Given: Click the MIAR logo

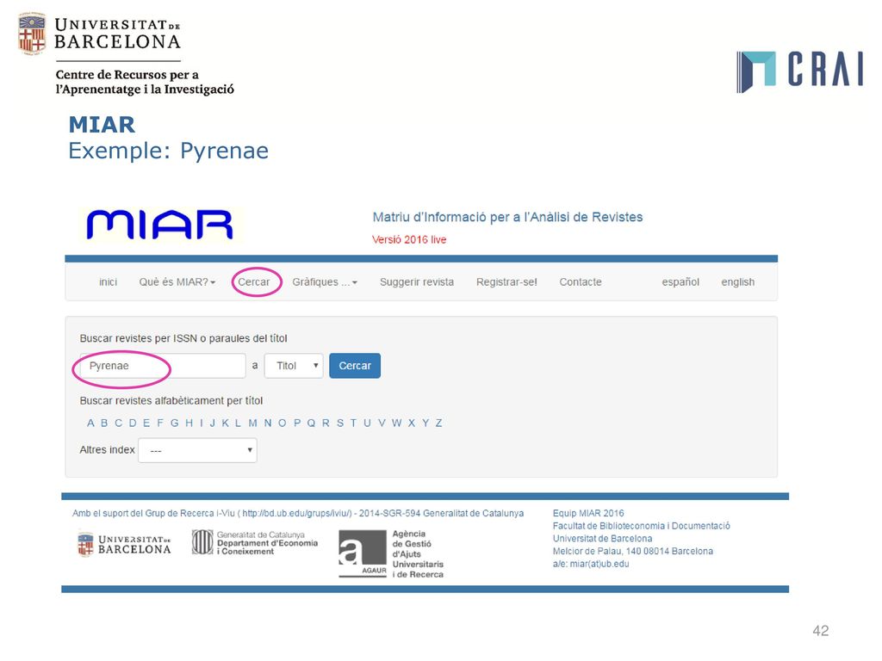Looking at the screenshot, I should coord(160,225).
